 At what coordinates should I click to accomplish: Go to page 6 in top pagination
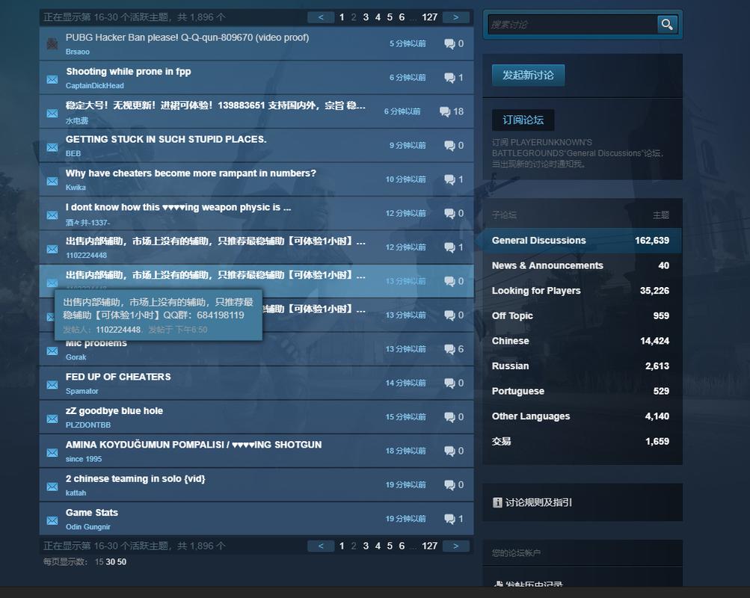coord(402,17)
